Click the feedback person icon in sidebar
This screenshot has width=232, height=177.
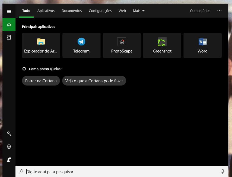coord(9,160)
